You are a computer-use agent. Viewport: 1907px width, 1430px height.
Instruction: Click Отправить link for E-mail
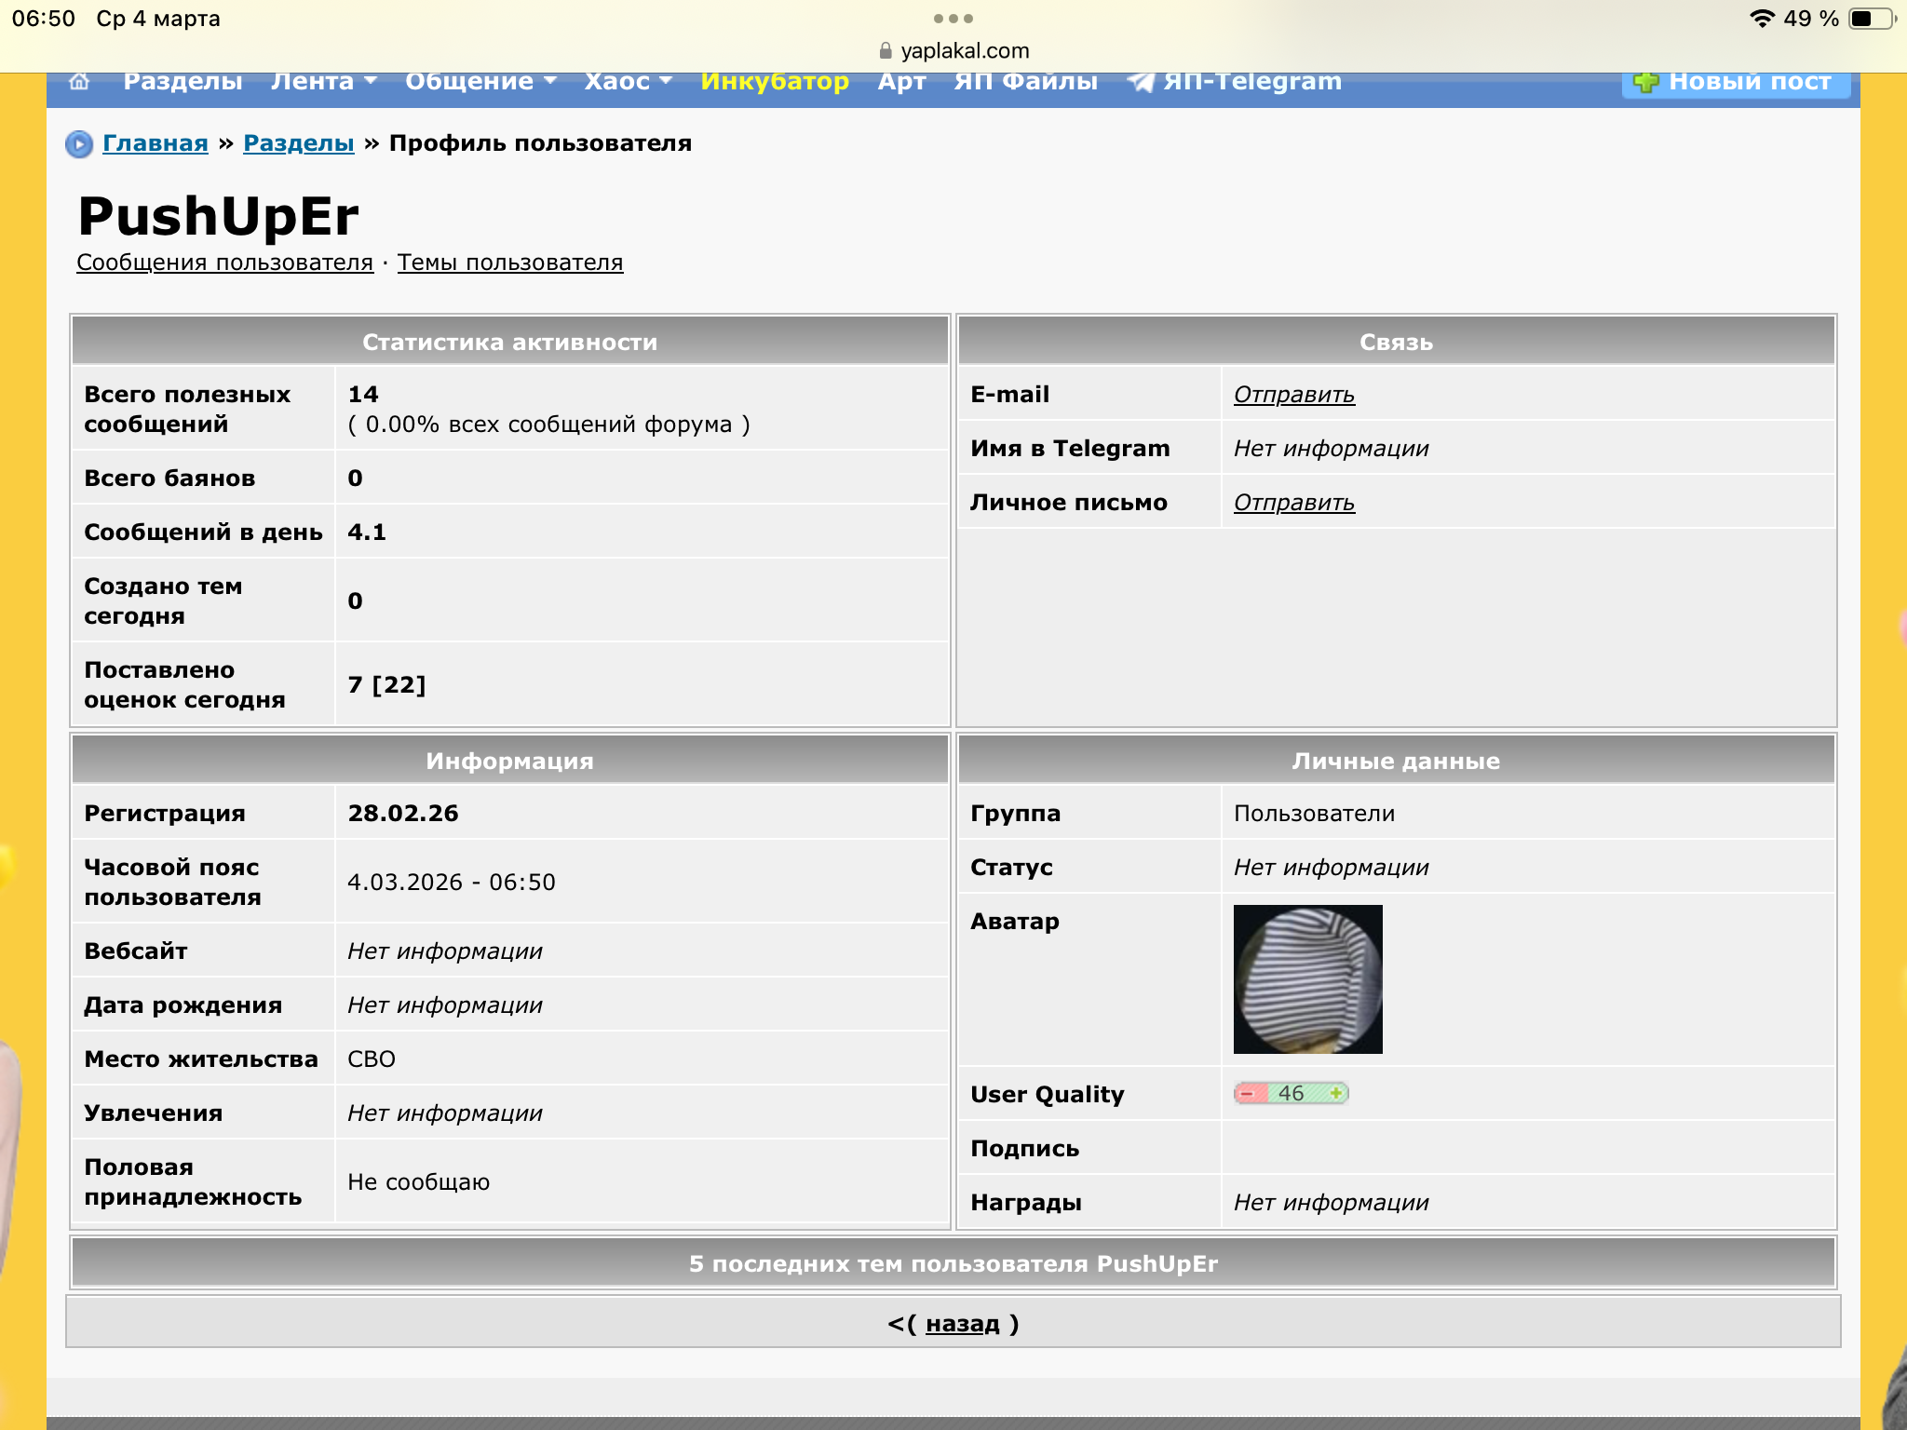1294,395
